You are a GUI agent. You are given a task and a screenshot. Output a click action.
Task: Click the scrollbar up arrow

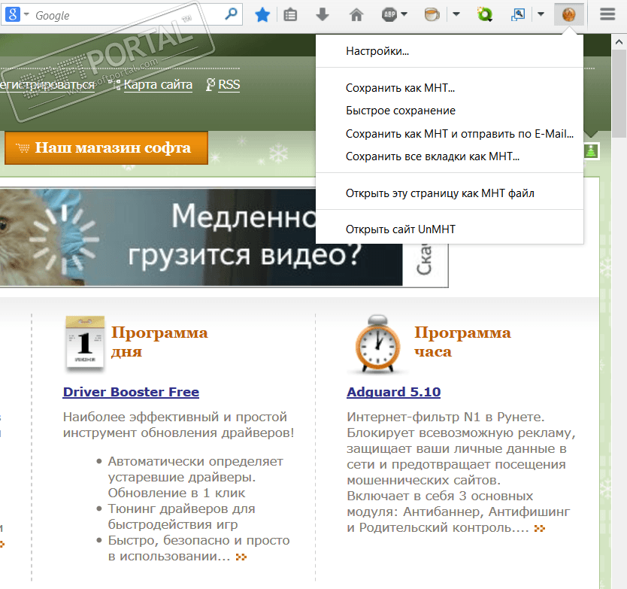[x=619, y=41]
